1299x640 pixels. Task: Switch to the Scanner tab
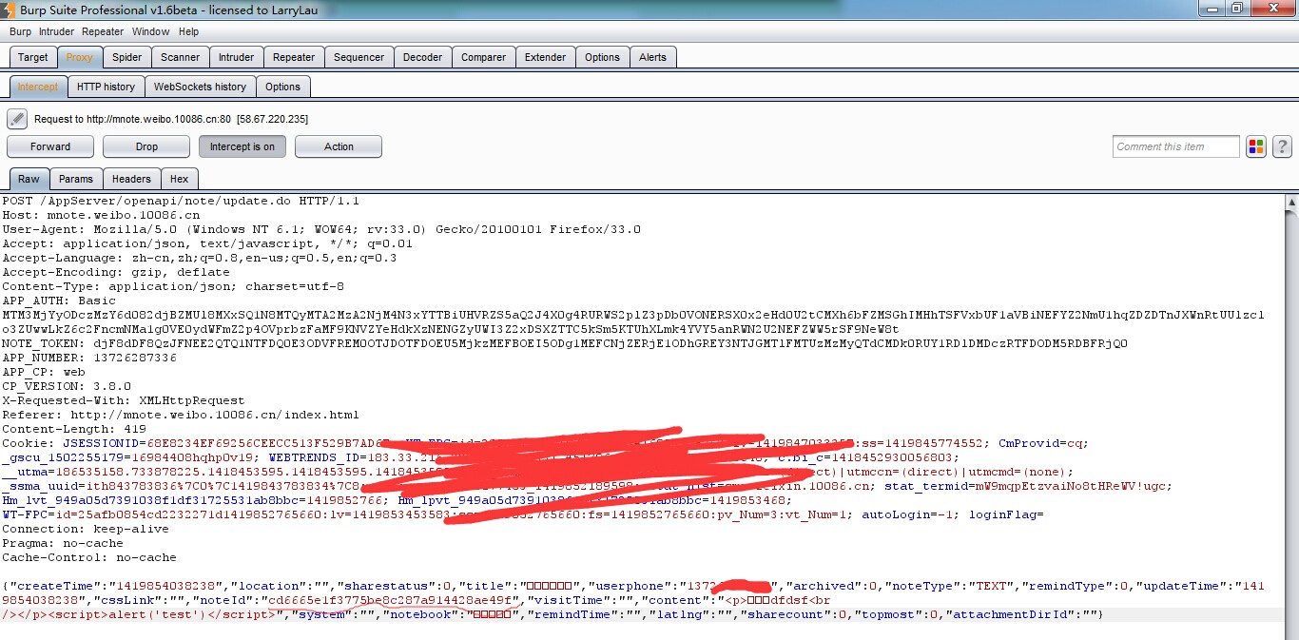point(181,57)
